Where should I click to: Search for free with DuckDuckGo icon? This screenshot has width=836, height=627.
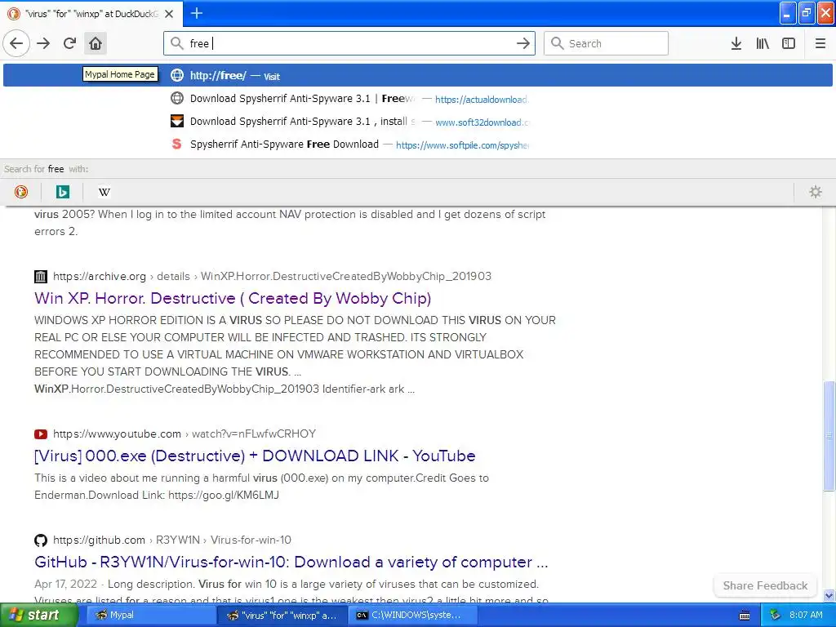click(x=21, y=192)
